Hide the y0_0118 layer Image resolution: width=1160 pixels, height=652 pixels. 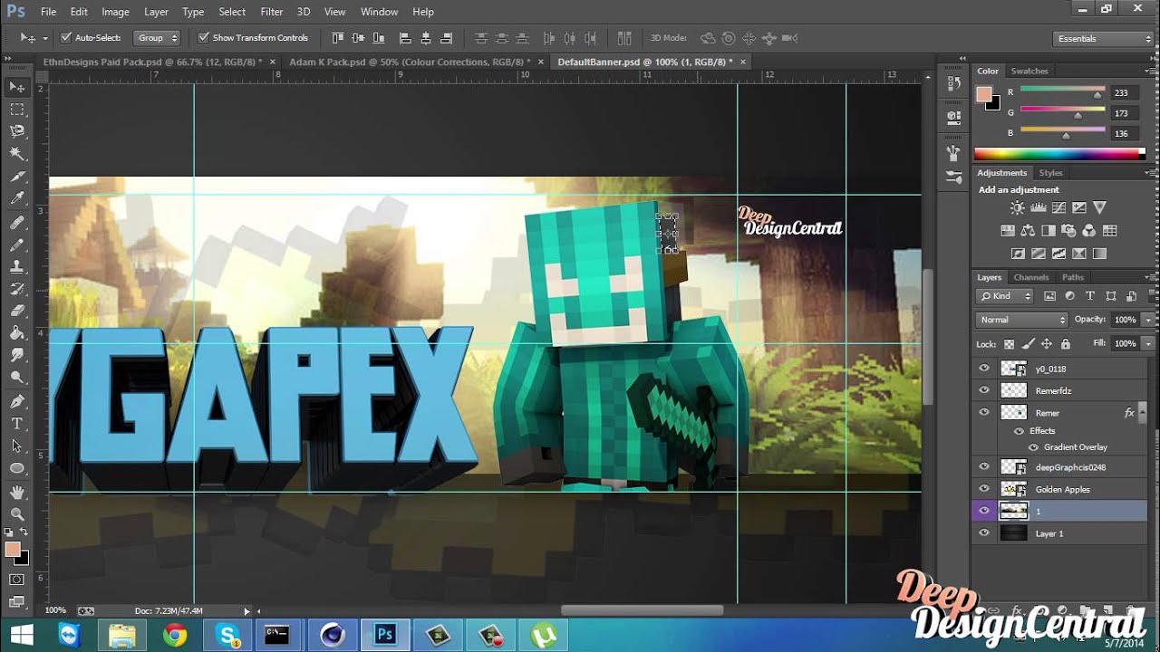click(x=984, y=369)
